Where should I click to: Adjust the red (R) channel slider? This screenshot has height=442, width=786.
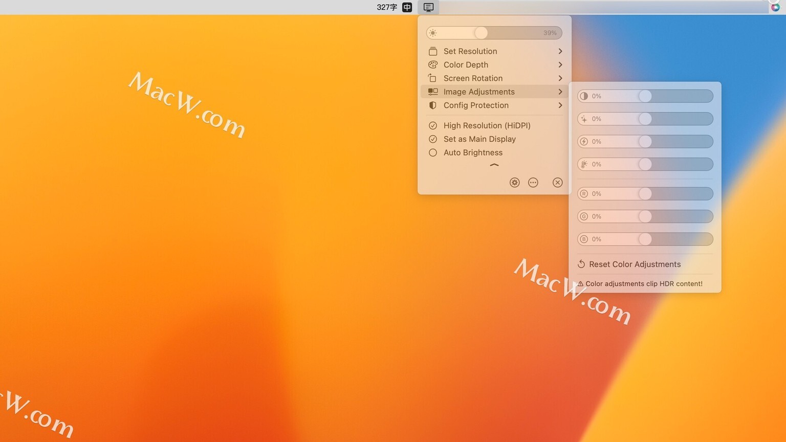(x=645, y=194)
